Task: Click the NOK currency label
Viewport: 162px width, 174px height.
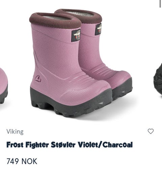Action: pyautogui.click(x=29, y=161)
